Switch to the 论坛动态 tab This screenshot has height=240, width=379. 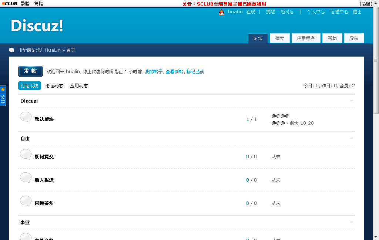tap(54, 86)
